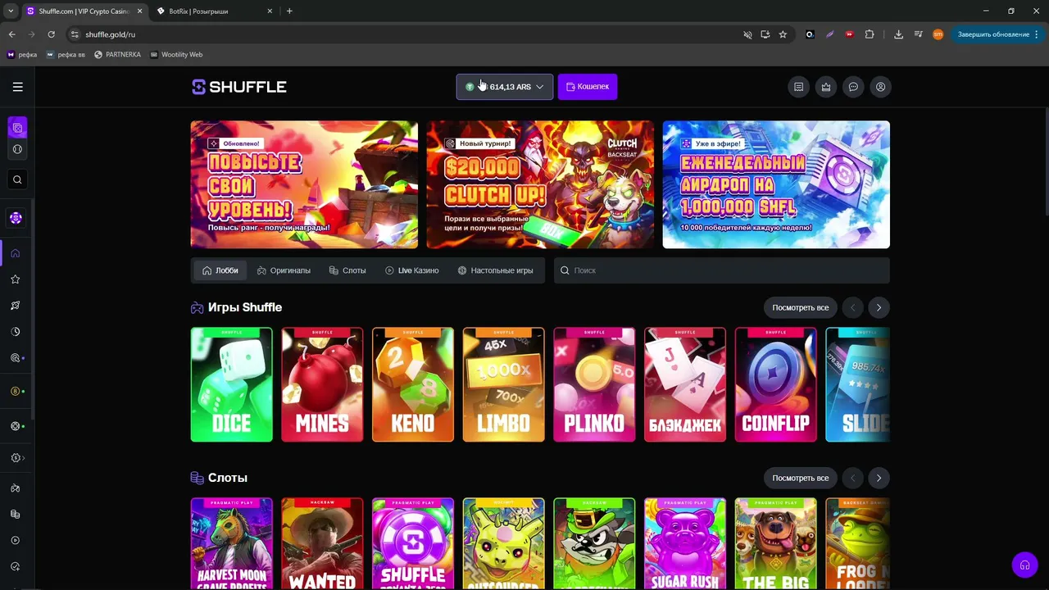
Task: Switch to the sports mode basketball icon
Action: point(17,150)
